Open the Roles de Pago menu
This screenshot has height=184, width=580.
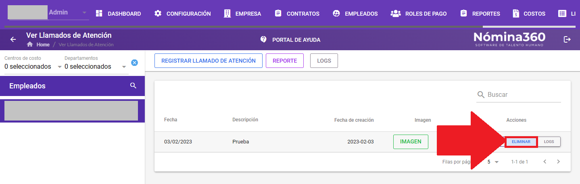coord(419,14)
